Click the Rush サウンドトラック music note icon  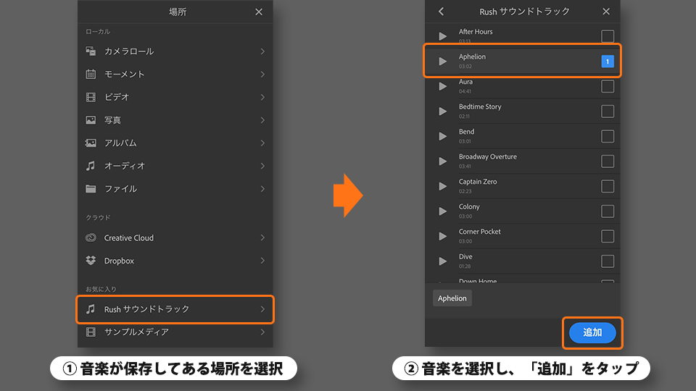click(x=91, y=309)
